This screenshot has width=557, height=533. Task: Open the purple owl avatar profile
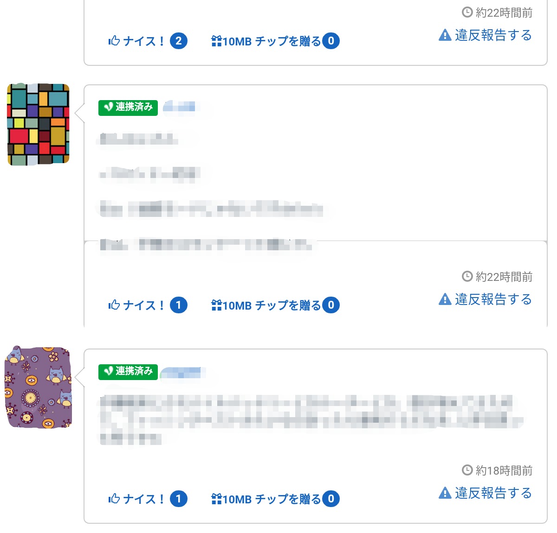pyautogui.click(x=39, y=387)
